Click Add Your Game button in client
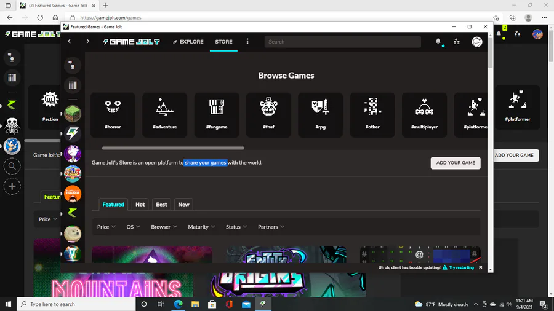The height and width of the screenshot is (311, 554). 456,163
